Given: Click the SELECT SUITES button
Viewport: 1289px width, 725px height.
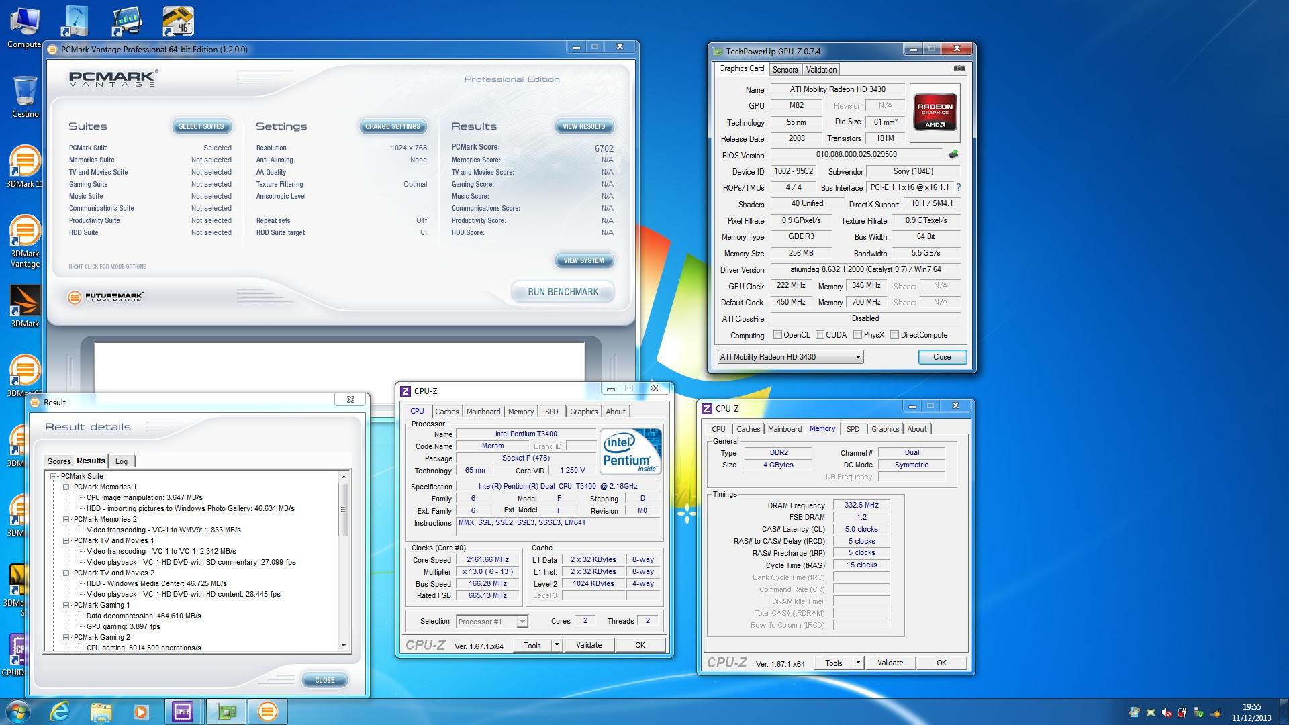Looking at the screenshot, I should [201, 126].
